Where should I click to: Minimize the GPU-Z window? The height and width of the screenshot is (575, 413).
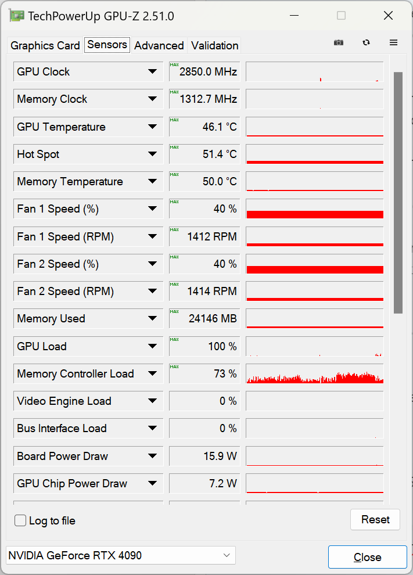294,16
